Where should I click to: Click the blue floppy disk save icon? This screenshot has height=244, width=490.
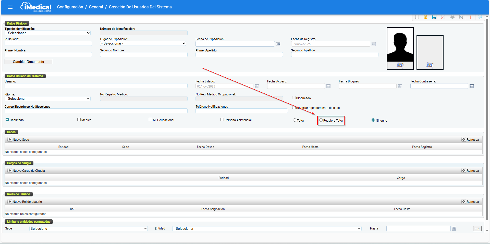pos(434,17)
